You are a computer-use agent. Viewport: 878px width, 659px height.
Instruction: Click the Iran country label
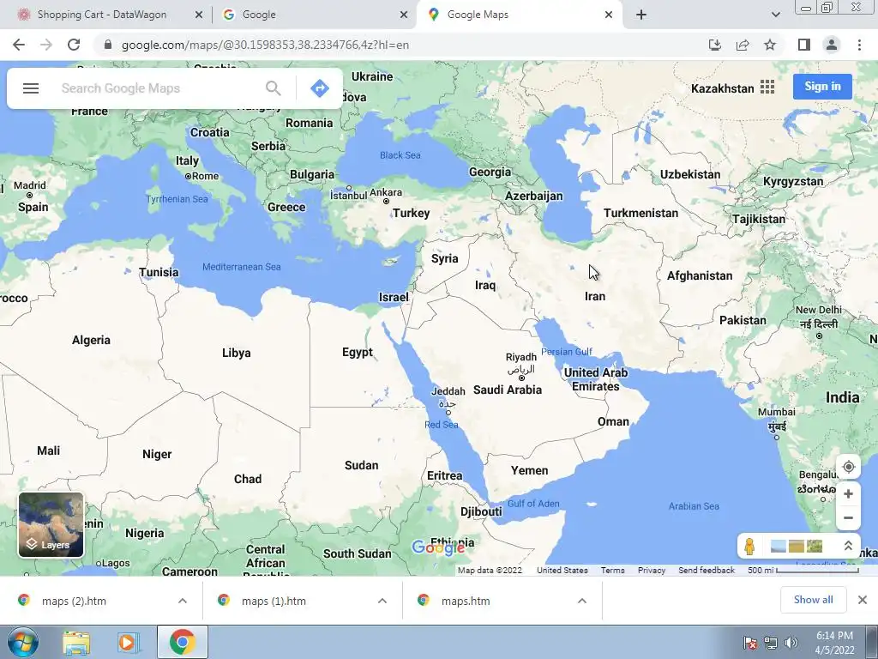coord(595,296)
